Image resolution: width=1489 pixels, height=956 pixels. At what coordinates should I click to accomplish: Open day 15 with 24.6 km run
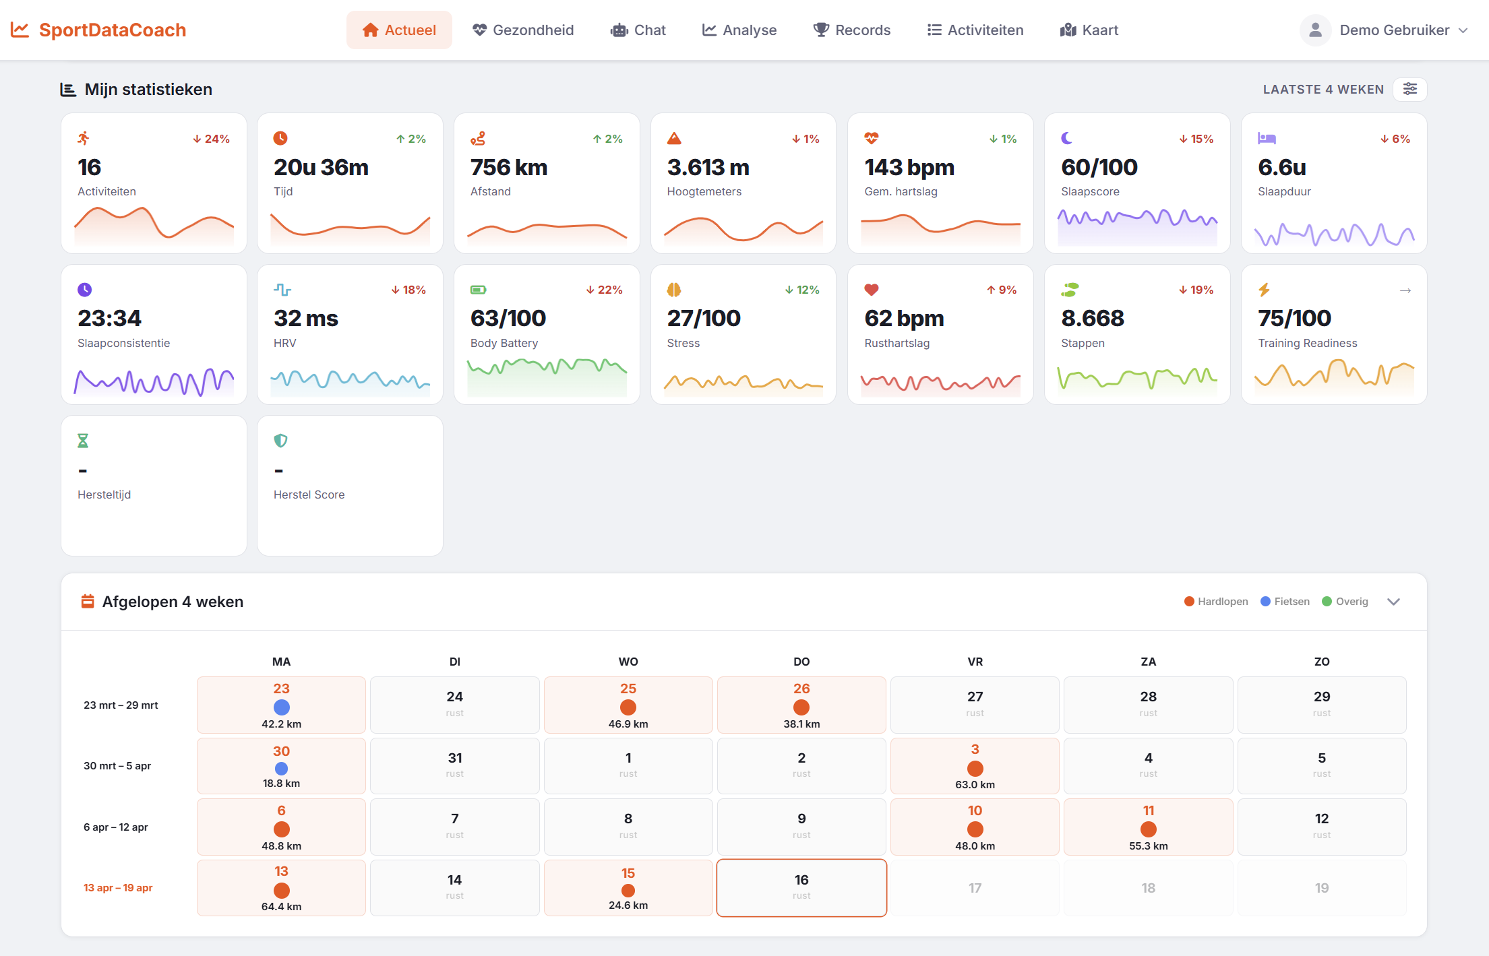pyautogui.click(x=628, y=887)
